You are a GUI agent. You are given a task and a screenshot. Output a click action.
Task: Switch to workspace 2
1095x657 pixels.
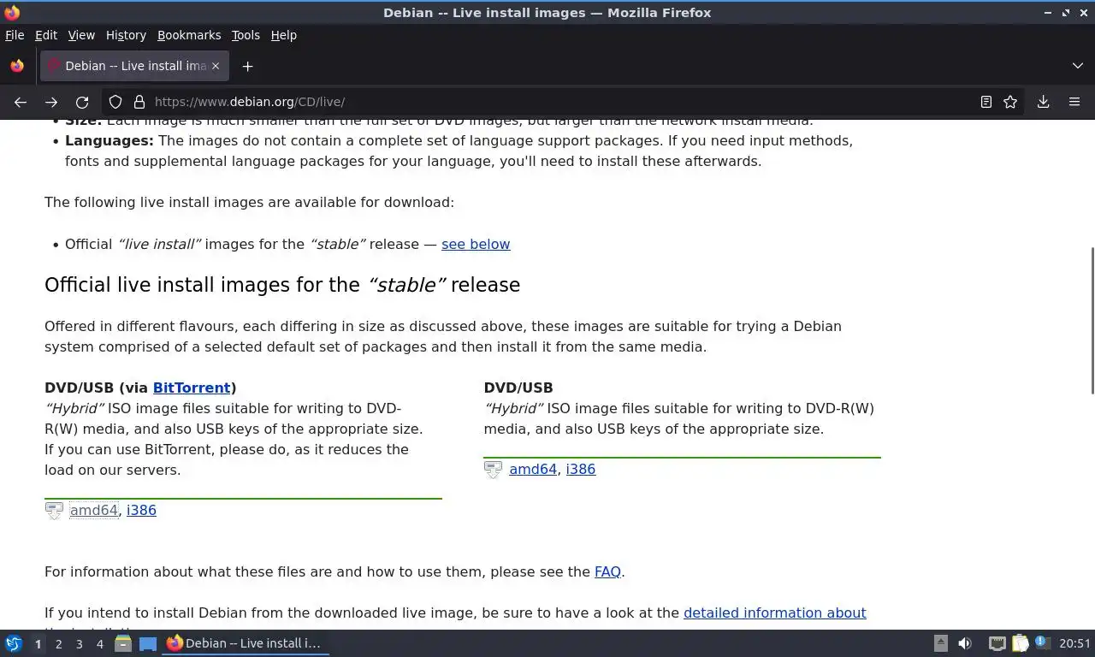58,644
